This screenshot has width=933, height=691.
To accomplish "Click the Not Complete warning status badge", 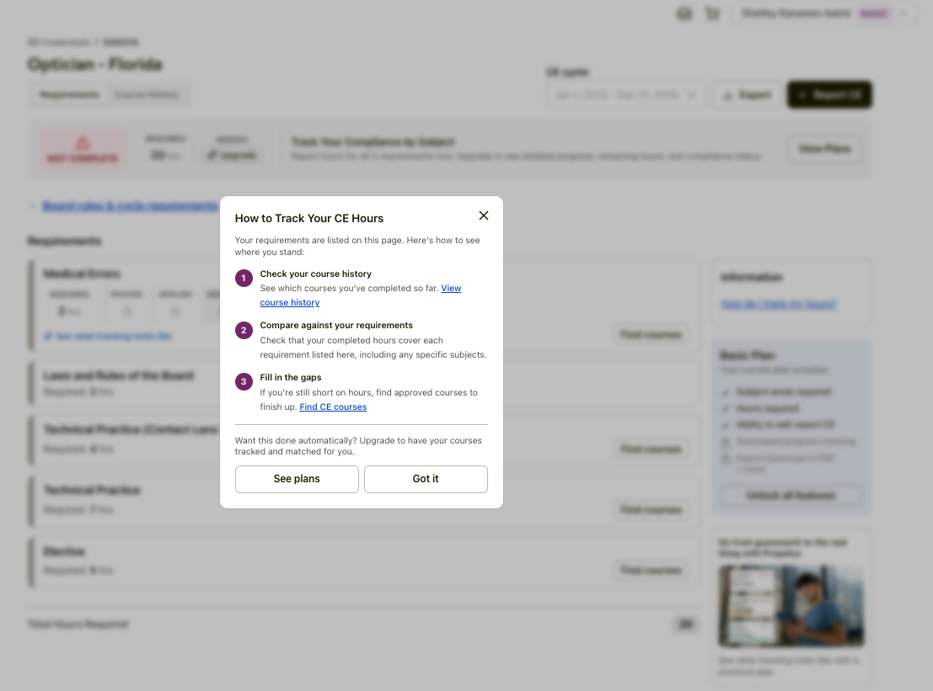I will 83,150.
